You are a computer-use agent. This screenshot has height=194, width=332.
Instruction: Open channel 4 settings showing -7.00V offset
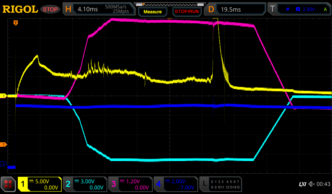175,184
